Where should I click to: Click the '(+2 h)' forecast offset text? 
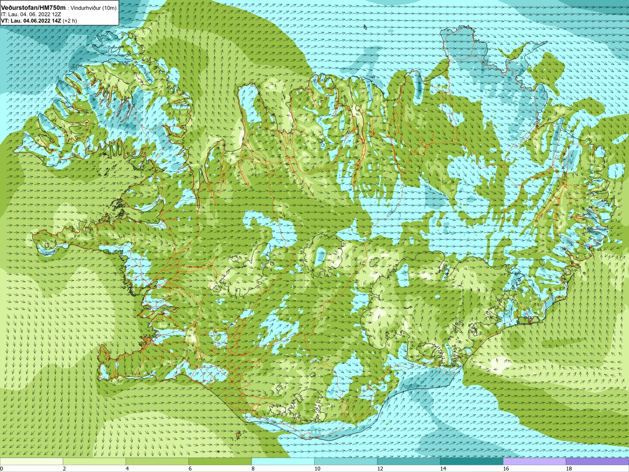(70, 21)
